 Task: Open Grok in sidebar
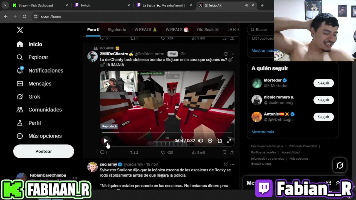[x=28, y=97]
